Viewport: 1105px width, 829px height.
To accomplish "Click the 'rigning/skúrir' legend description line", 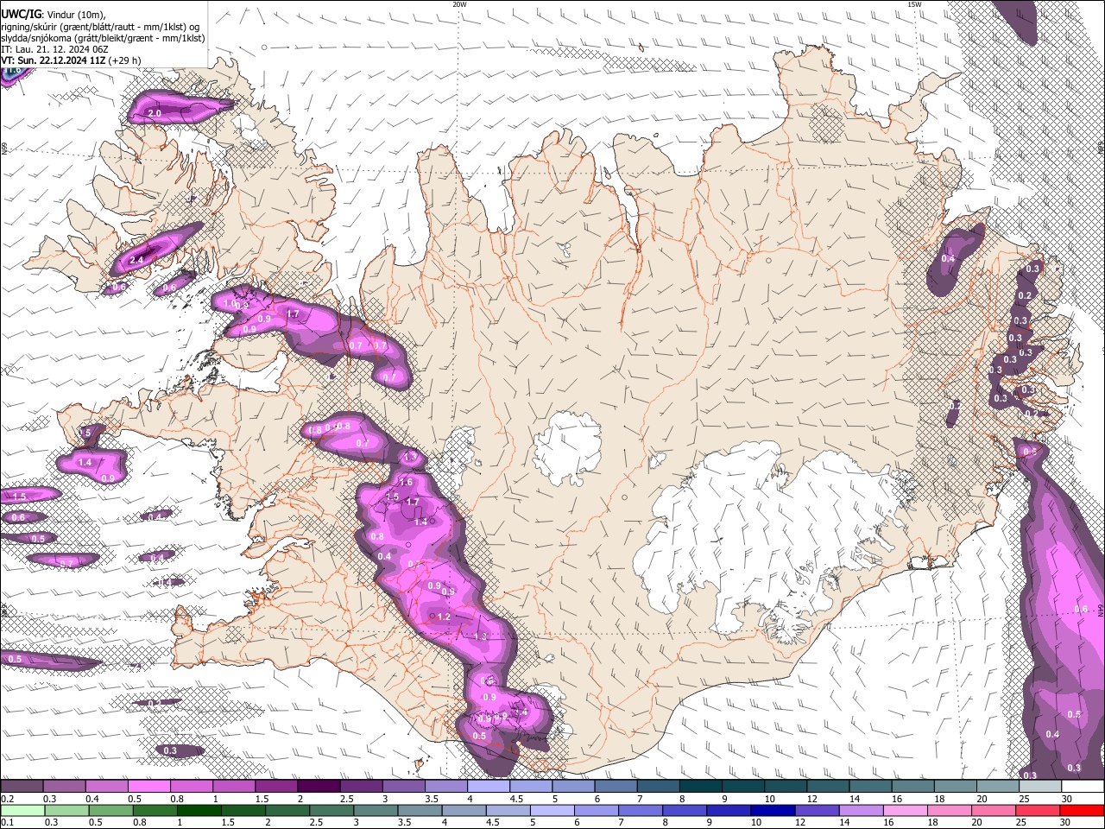I will (100, 27).
